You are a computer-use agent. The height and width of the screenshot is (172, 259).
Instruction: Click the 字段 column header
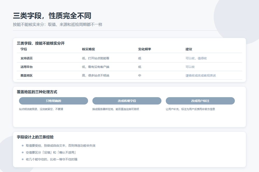pyautogui.click(x=24, y=49)
